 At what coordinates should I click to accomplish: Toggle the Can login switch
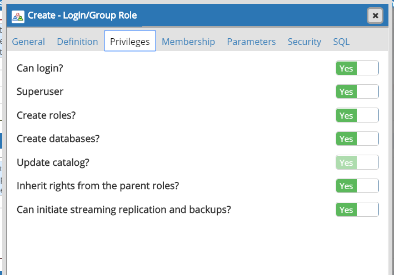[x=357, y=68]
